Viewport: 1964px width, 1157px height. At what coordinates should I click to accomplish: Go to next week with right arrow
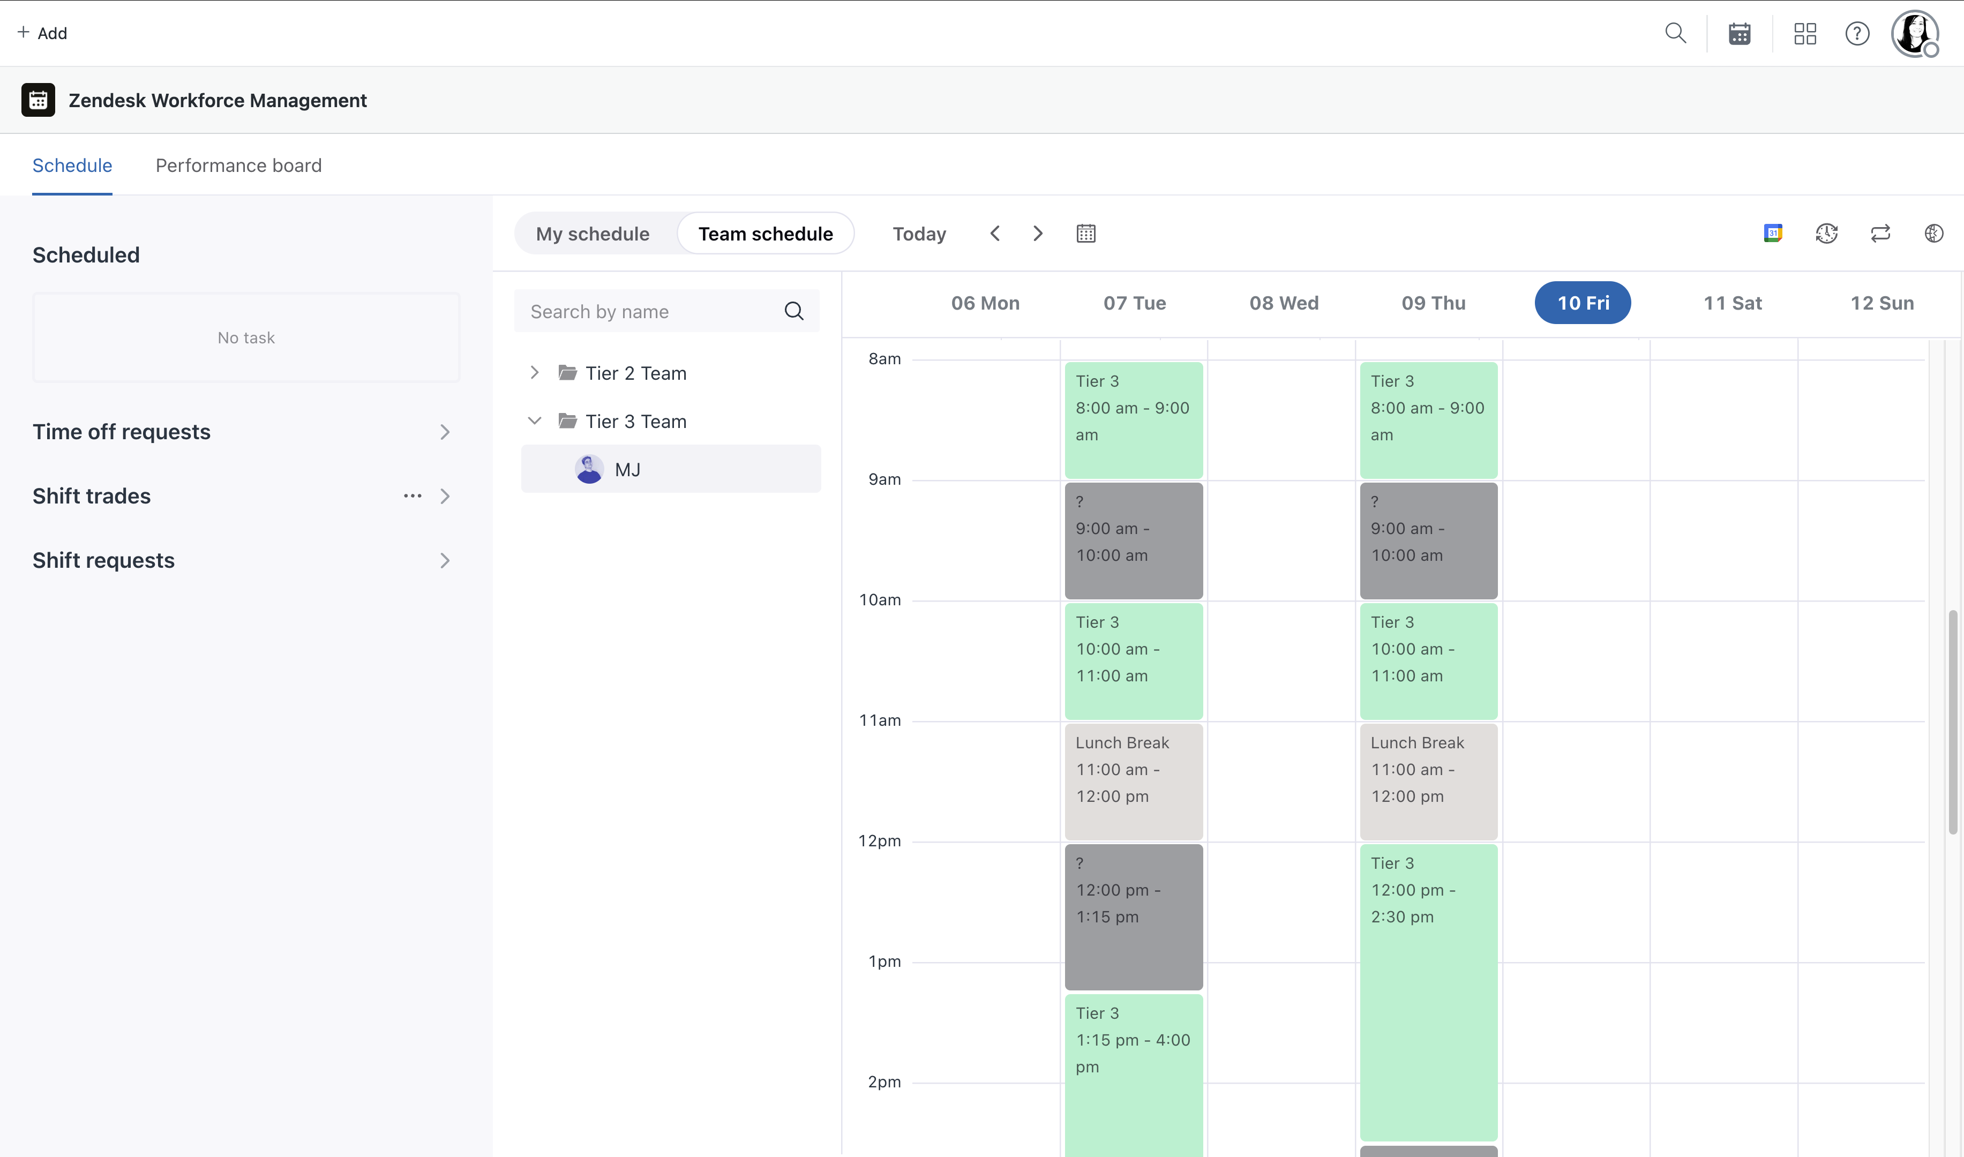pyautogui.click(x=1038, y=233)
